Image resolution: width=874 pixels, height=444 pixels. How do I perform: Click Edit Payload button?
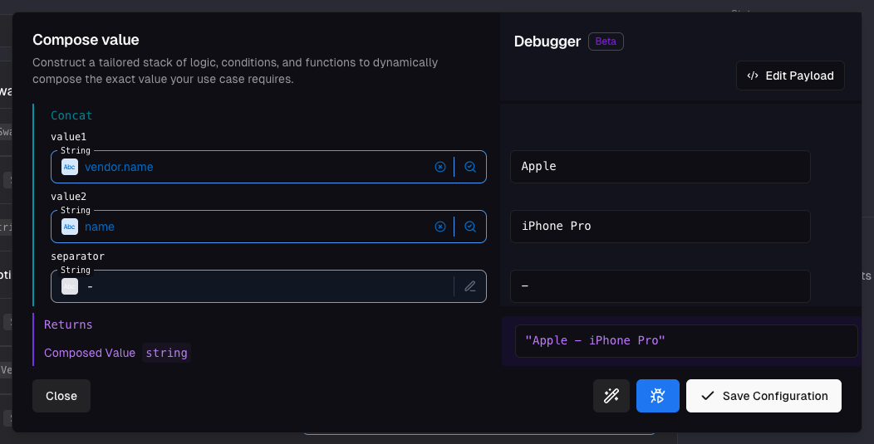(x=790, y=76)
